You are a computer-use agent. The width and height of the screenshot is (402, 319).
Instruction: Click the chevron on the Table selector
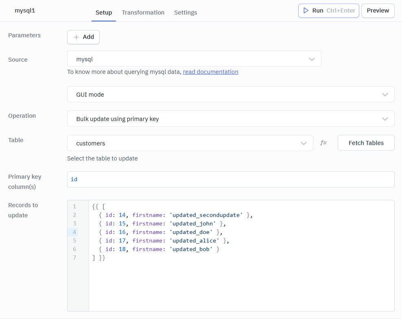[304, 143]
